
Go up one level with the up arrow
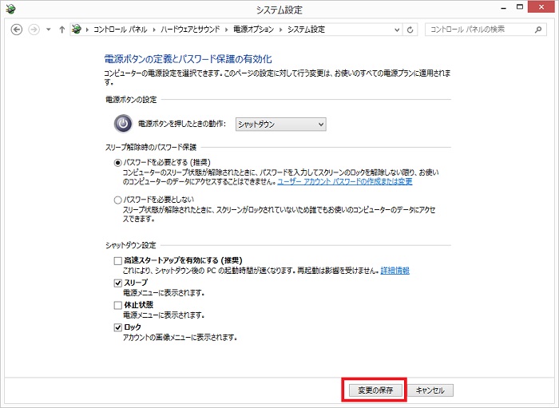coord(61,30)
